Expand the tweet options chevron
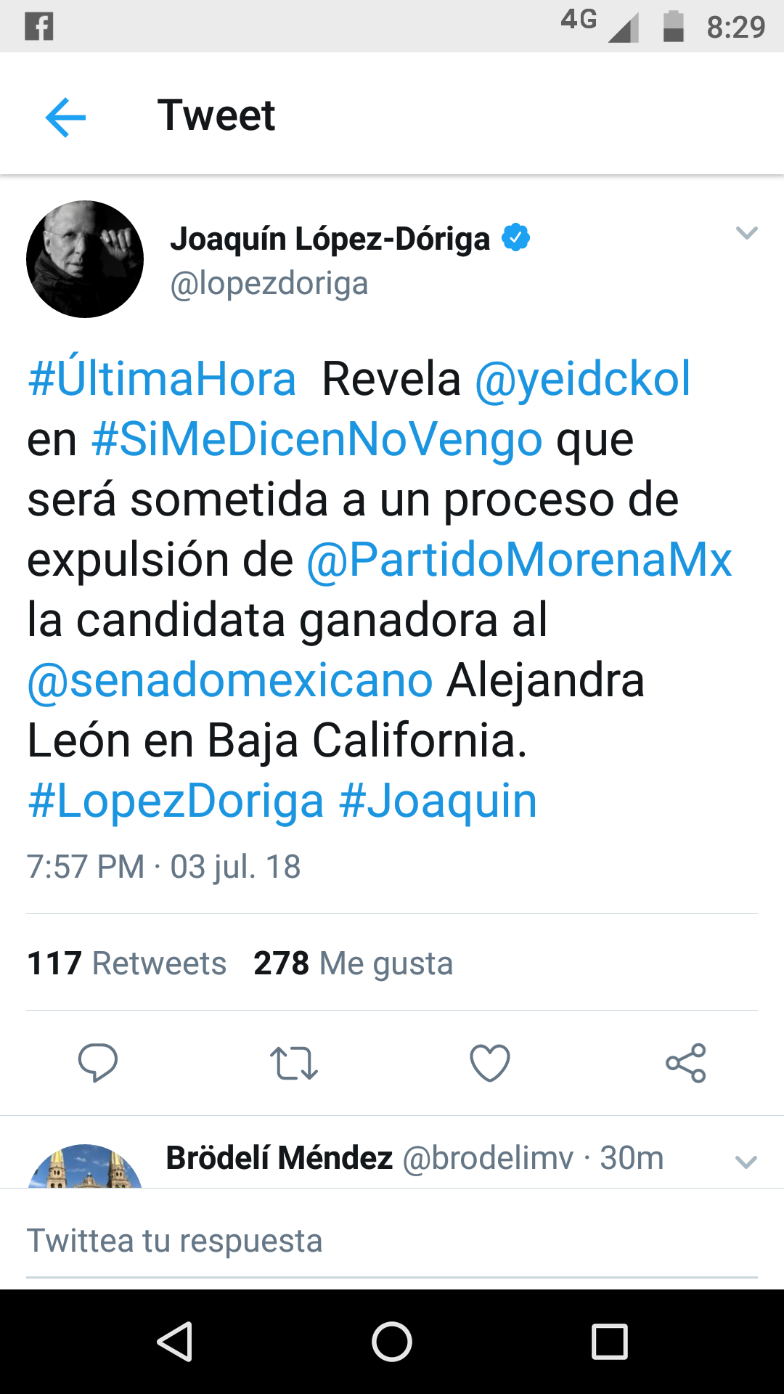784x1394 pixels. (746, 233)
